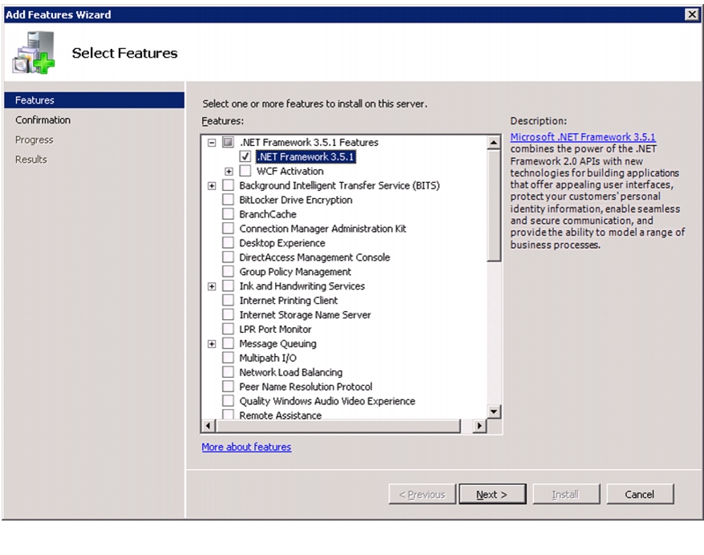Screen dimensions: 704x555
Task: Go to the Confirmation step
Action: point(42,120)
